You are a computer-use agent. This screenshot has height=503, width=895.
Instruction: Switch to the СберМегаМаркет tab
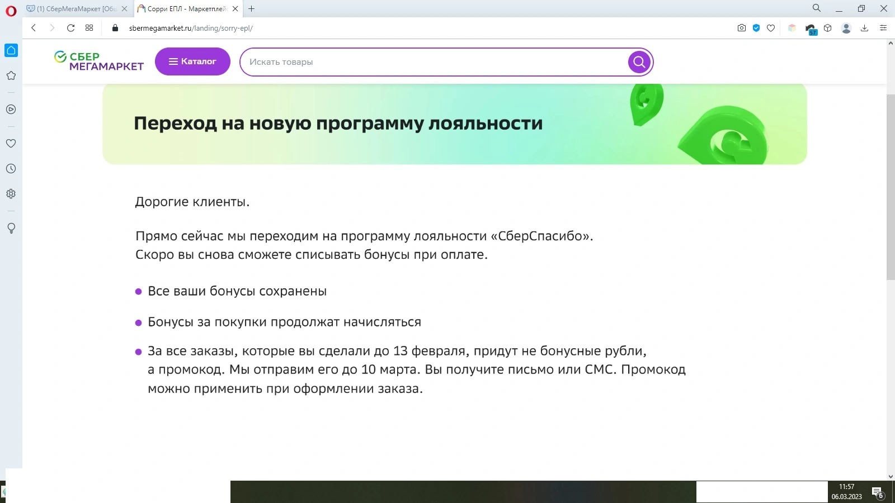click(77, 9)
